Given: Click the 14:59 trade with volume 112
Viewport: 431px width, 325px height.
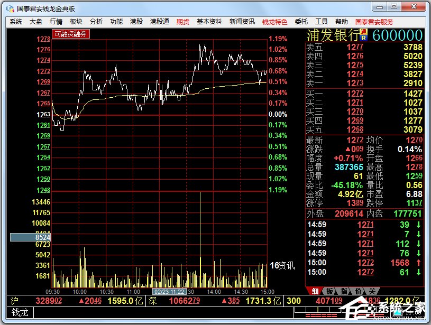Looking at the screenshot, I should 364,244.
